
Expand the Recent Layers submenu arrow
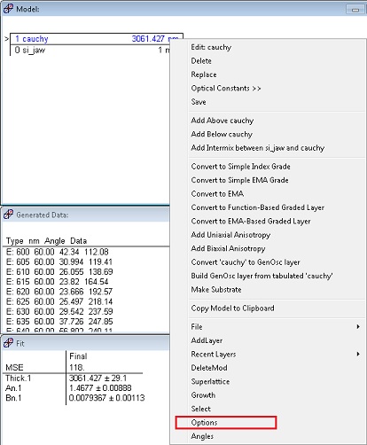click(358, 354)
